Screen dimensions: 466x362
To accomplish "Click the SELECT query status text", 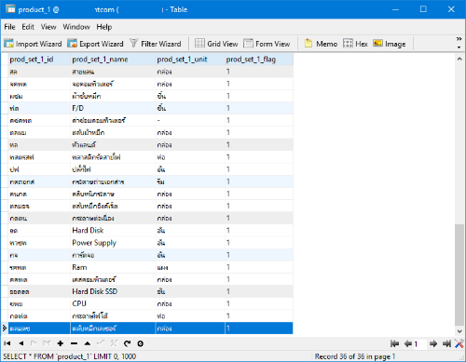I will [70, 356].
